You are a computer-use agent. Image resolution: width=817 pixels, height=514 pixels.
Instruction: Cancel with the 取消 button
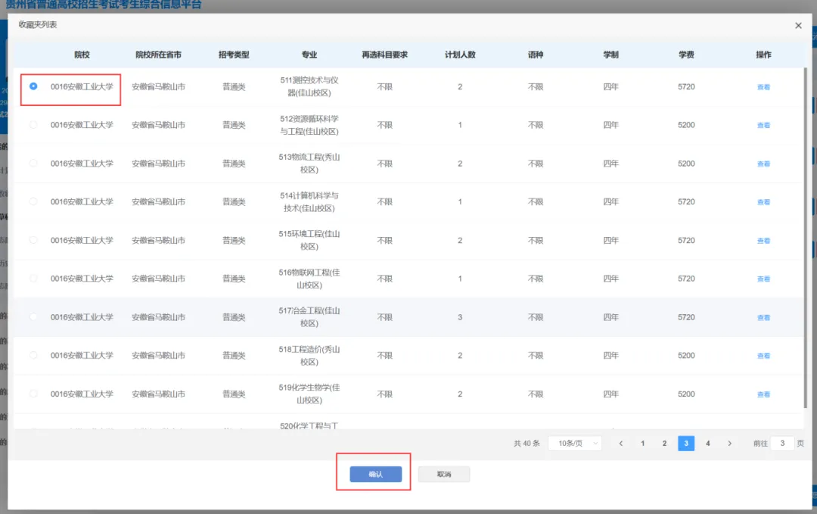tap(444, 474)
